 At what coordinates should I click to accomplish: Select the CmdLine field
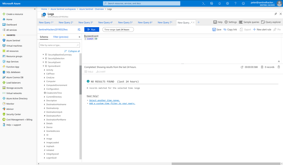tap(50, 78)
